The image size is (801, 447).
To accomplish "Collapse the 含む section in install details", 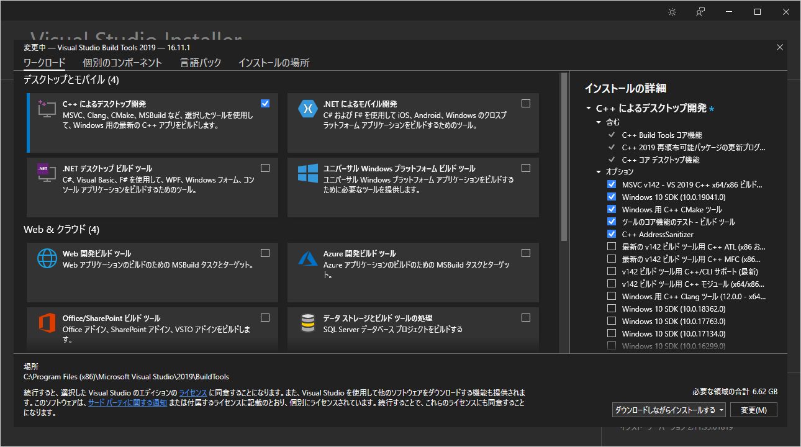I will point(599,122).
